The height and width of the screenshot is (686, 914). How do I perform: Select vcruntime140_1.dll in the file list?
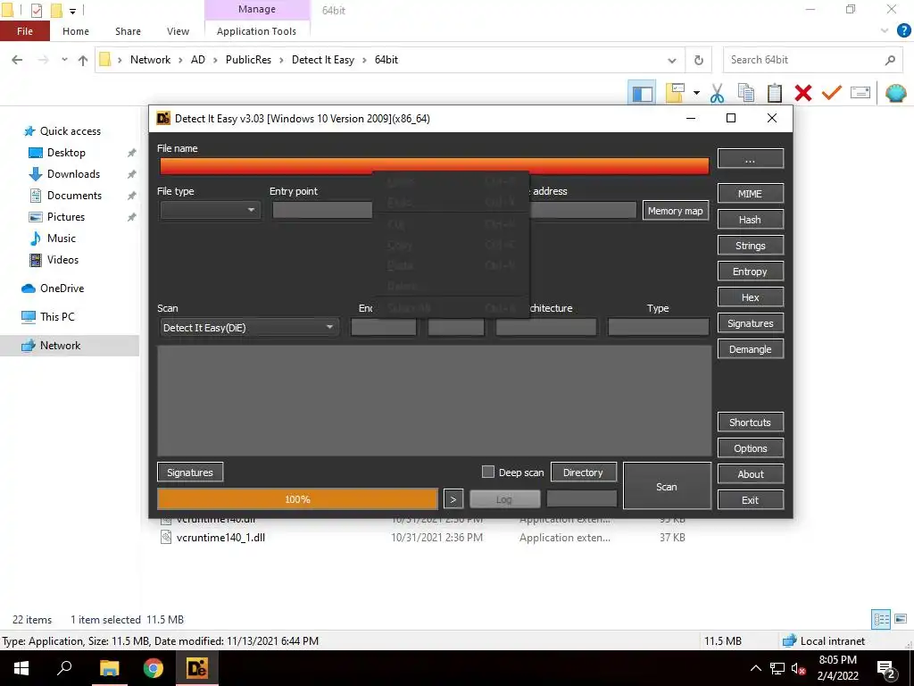(221, 537)
